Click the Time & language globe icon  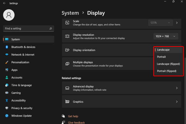[x=7, y=85]
